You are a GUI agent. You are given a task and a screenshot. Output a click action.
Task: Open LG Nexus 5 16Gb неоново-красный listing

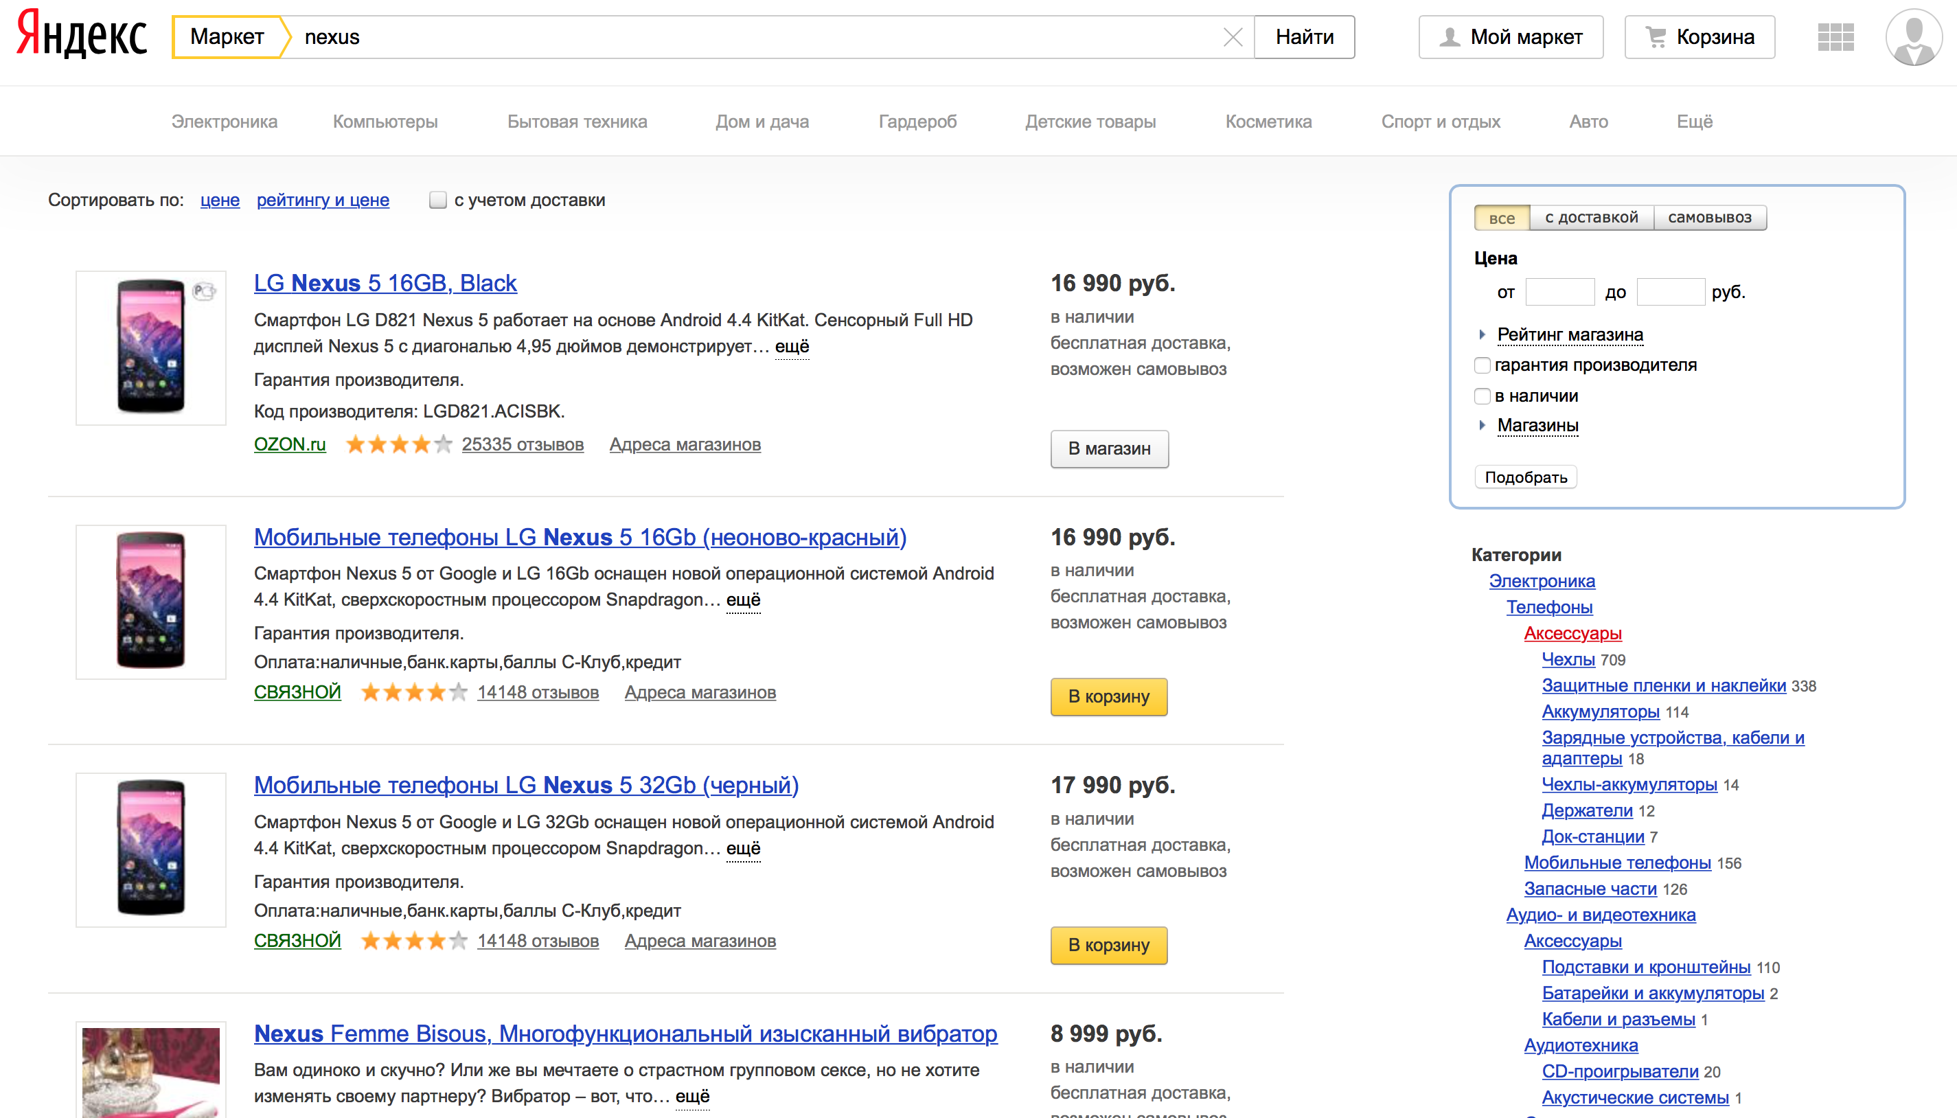[x=580, y=538]
